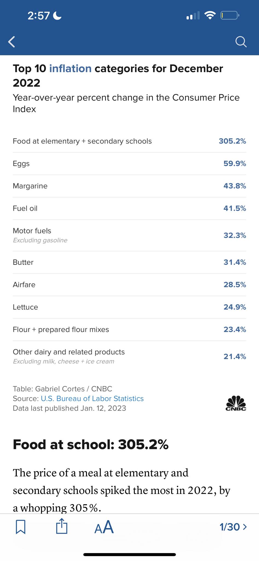Go to next page via 1/30 chevron

[x=233, y=527]
